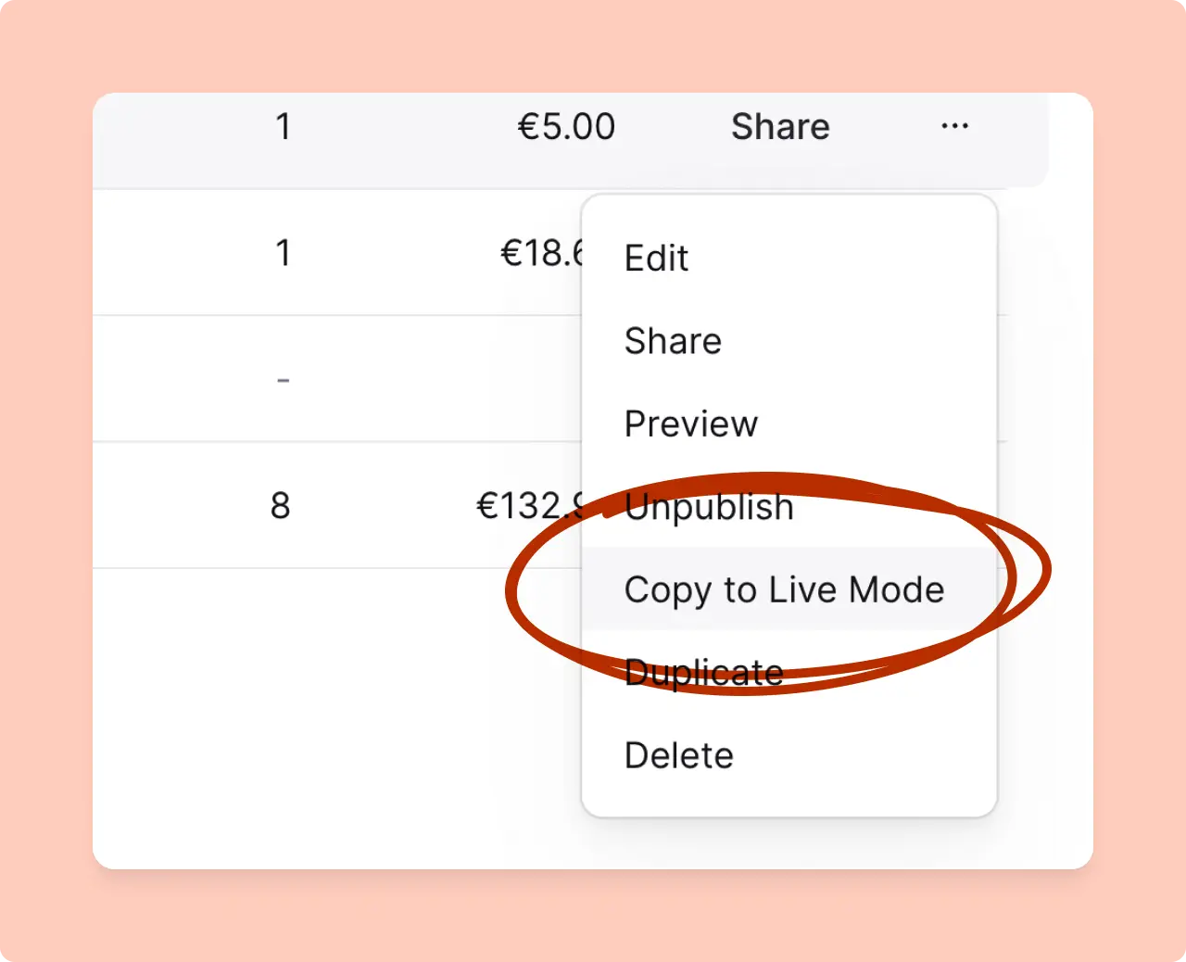
Task: Select the quantity 1 in the top row
Action: [x=284, y=127]
